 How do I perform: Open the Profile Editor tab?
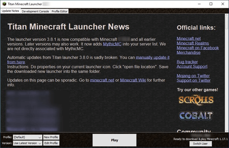59,11
